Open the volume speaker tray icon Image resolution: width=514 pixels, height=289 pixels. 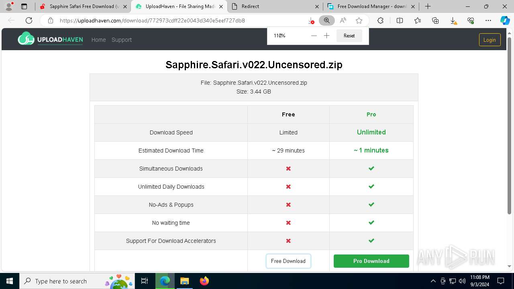462,281
